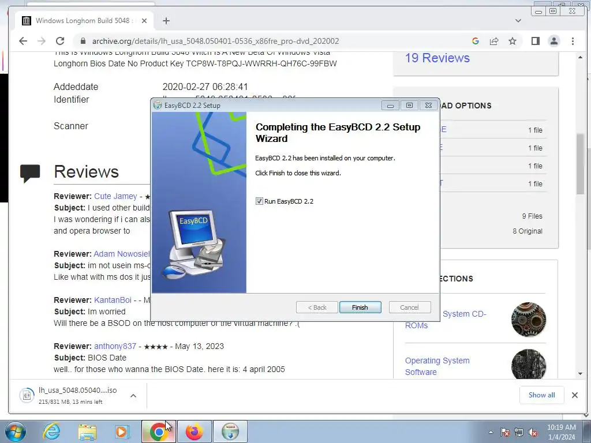Bookmark this page with the star icon
591x443 pixels.
[x=513, y=41]
